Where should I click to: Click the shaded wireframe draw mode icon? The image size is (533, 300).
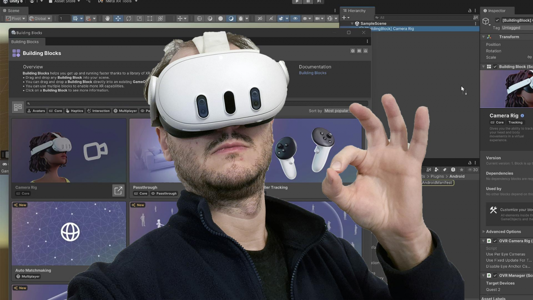click(210, 18)
